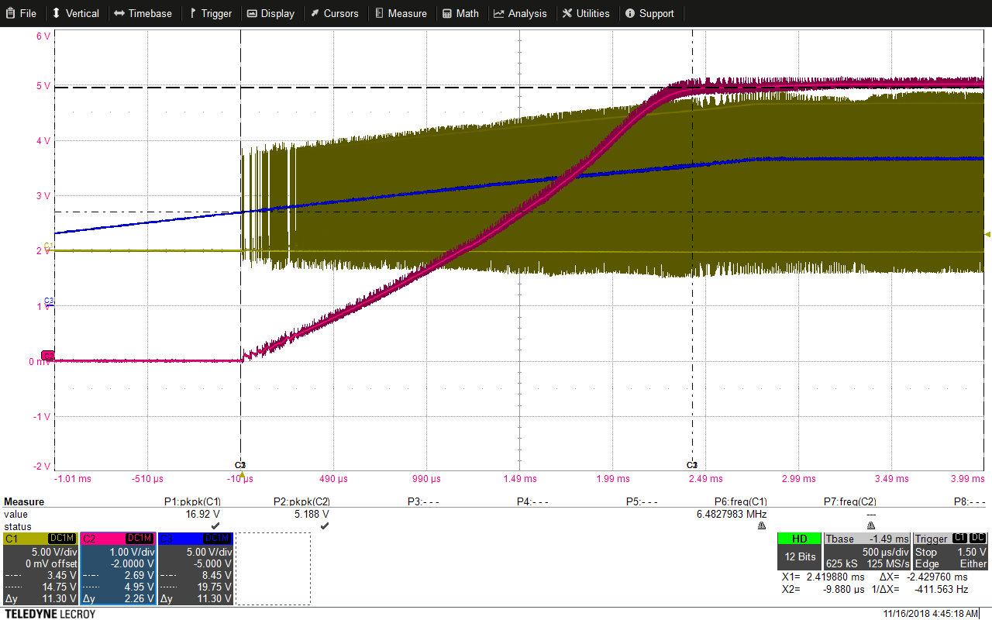Screen dimensions: 992x620
Task: Select the pink C2 ground level marker
Action: pos(48,356)
